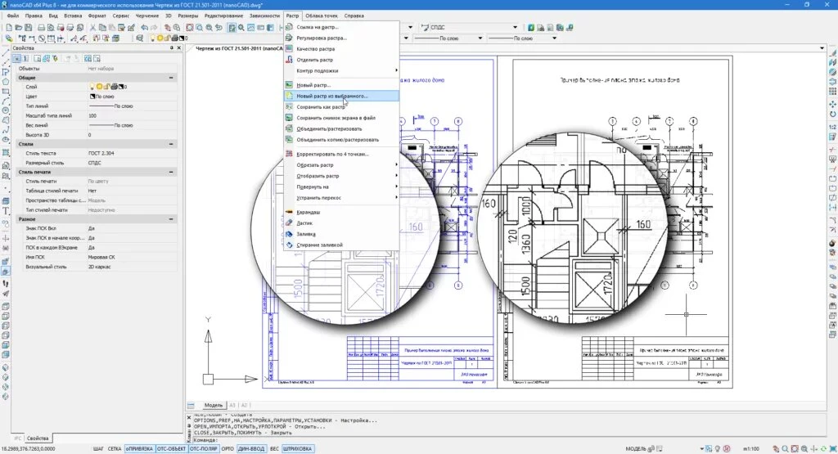The image size is (838, 454).
Task: Open the Облака точек menu
Action: coord(322,16)
